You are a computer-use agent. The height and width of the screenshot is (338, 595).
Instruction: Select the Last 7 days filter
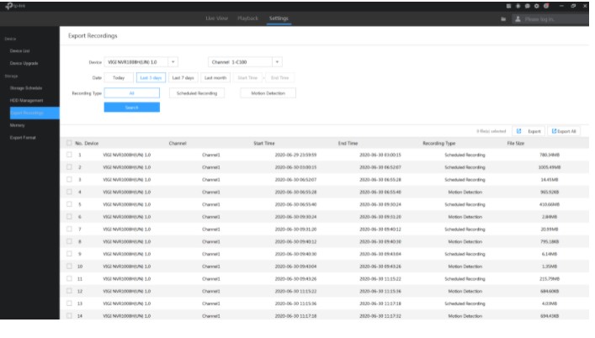(183, 77)
